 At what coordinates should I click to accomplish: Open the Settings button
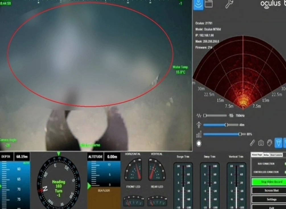tap(271, 199)
